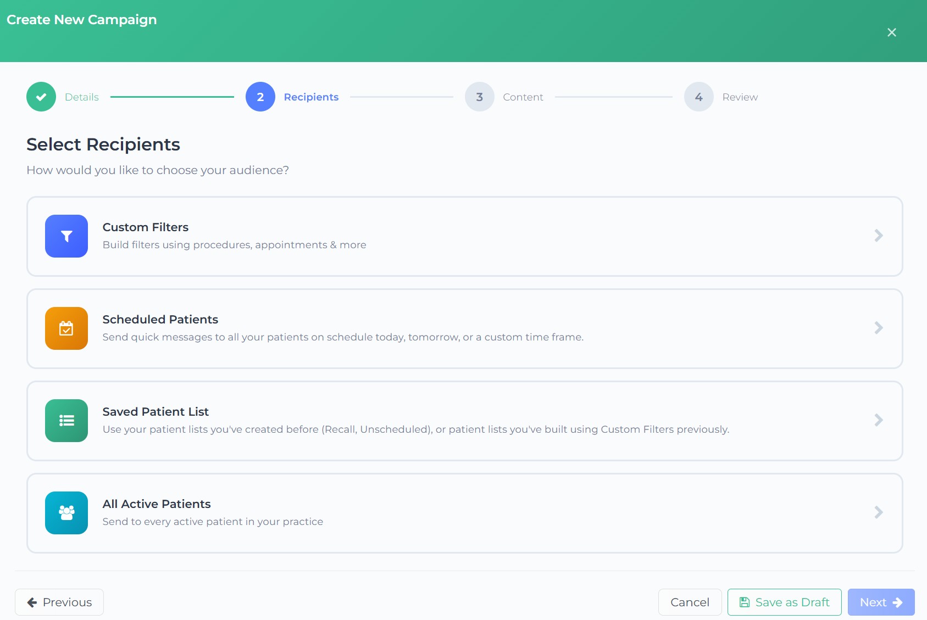Click the teal group All Active Patients icon
The height and width of the screenshot is (620, 927).
[66, 513]
